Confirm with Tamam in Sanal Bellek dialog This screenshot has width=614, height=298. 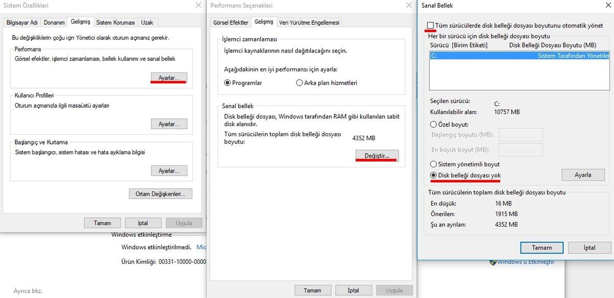click(542, 247)
